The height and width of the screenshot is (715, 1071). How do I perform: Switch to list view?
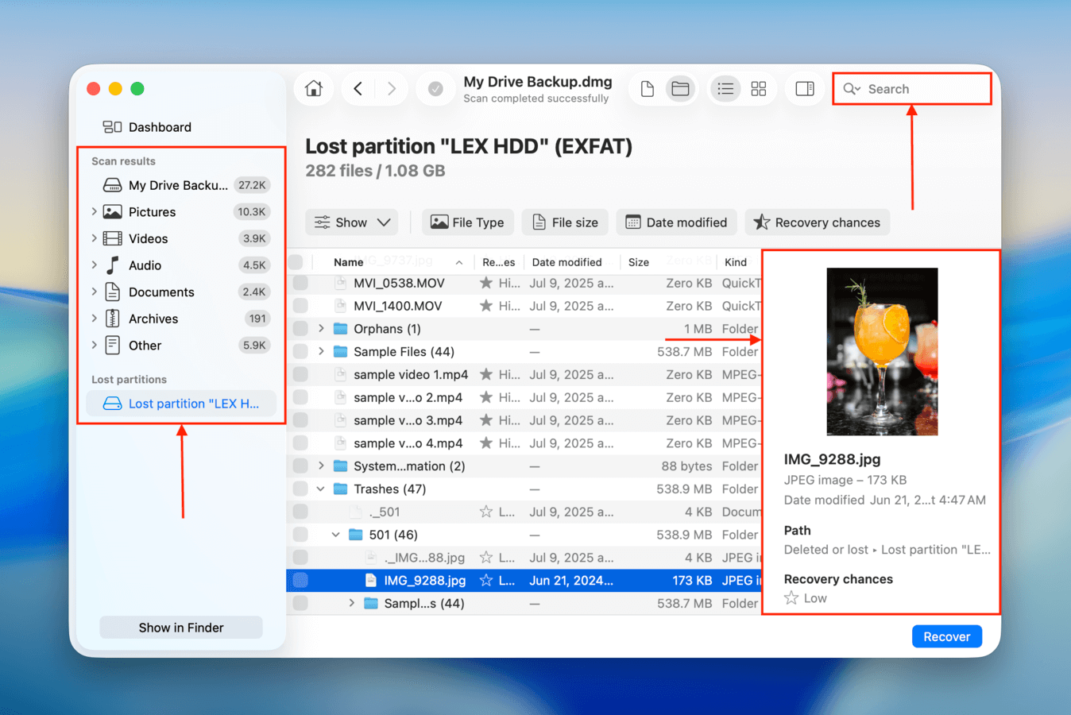pyautogui.click(x=725, y=88)
